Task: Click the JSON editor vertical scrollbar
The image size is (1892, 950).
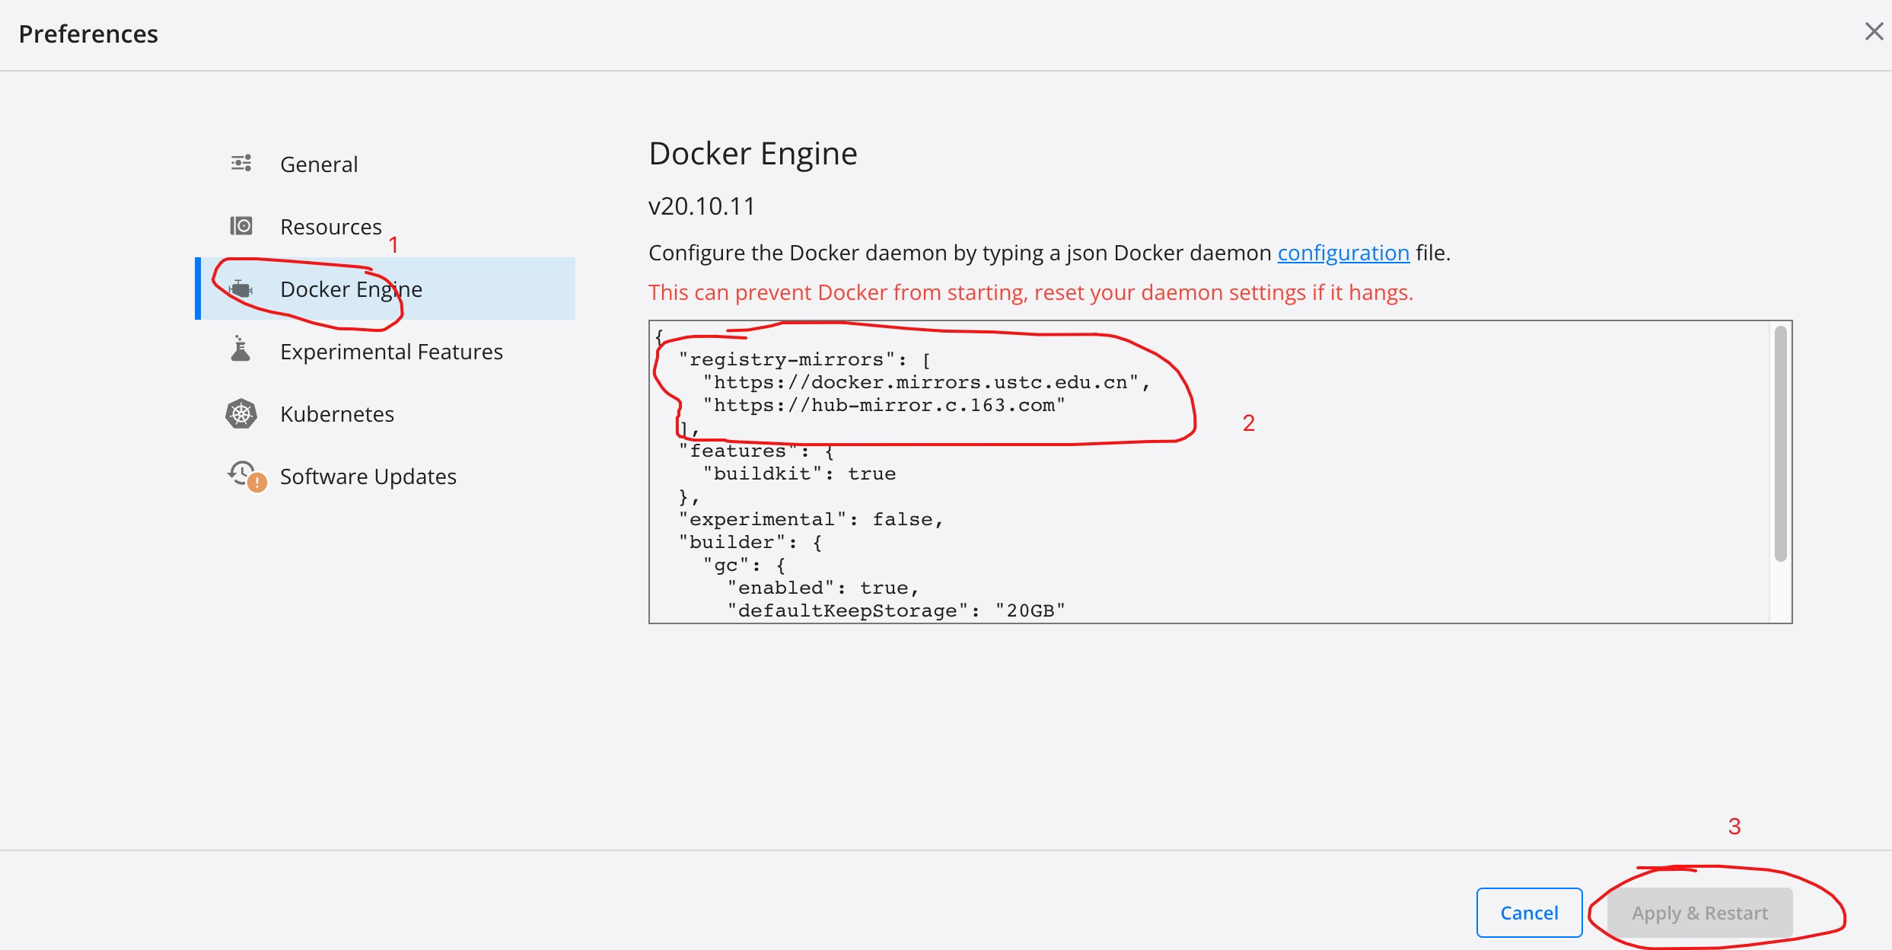Action: [1780, 444]
